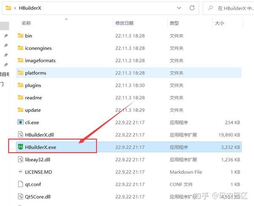This screenshot has height=206, width=254.
Task: Select the update folder name
Action: click(x=33, y=110)
